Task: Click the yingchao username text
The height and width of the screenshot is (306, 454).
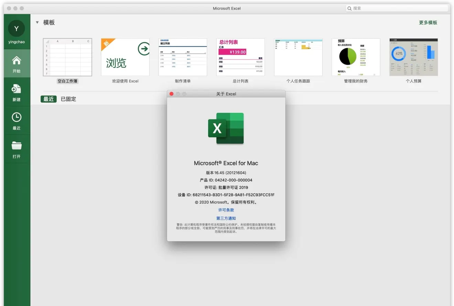Action: pos(17,42)
